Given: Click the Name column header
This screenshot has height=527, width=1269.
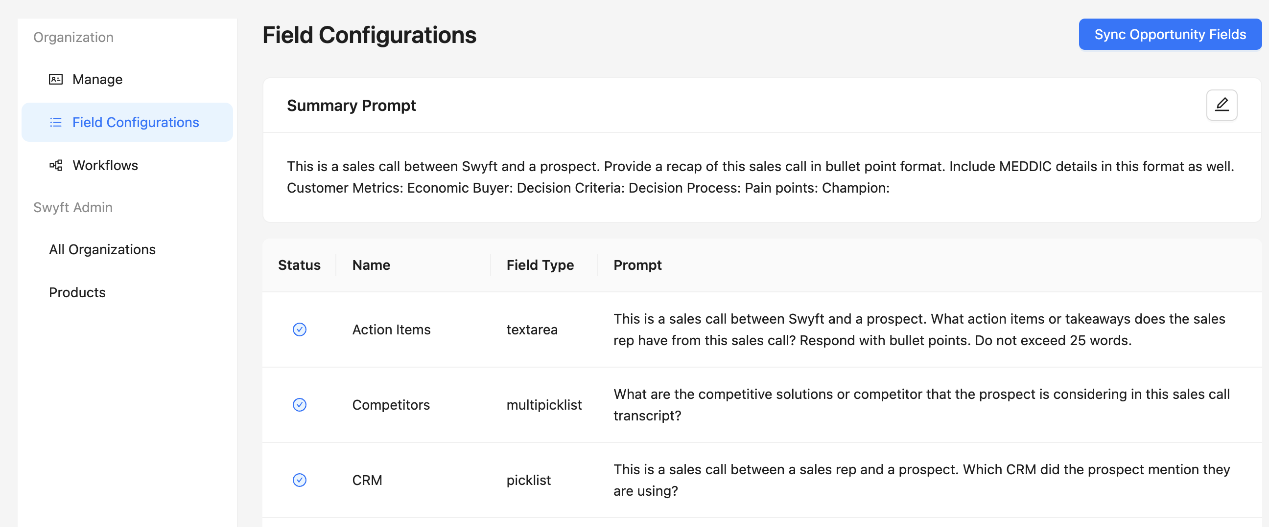Looking at the screenshot, I should click(x=371, y=265).
